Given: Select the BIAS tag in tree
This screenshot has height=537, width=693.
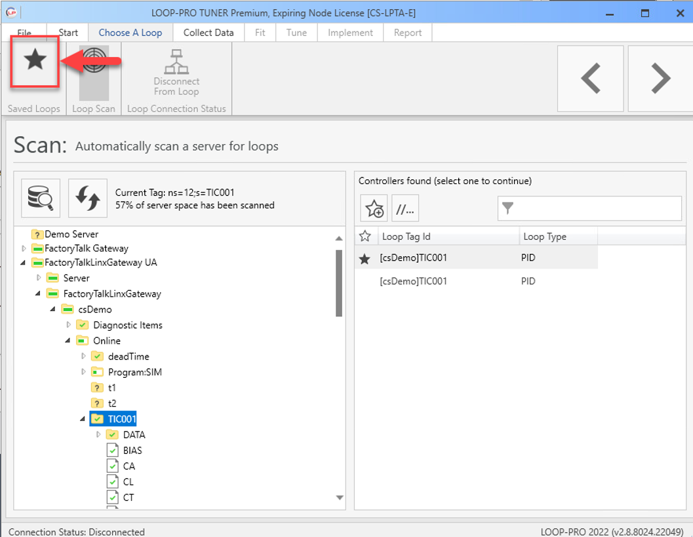Looking at the screenshot, I should (x=132, y=451).
